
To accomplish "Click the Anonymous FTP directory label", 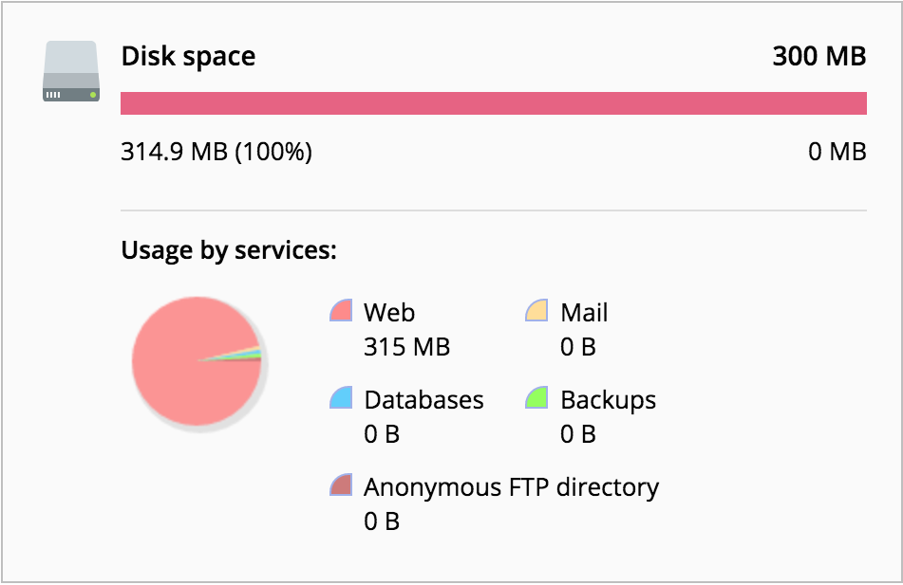I will pyautogui.click(x=512, y=487).
